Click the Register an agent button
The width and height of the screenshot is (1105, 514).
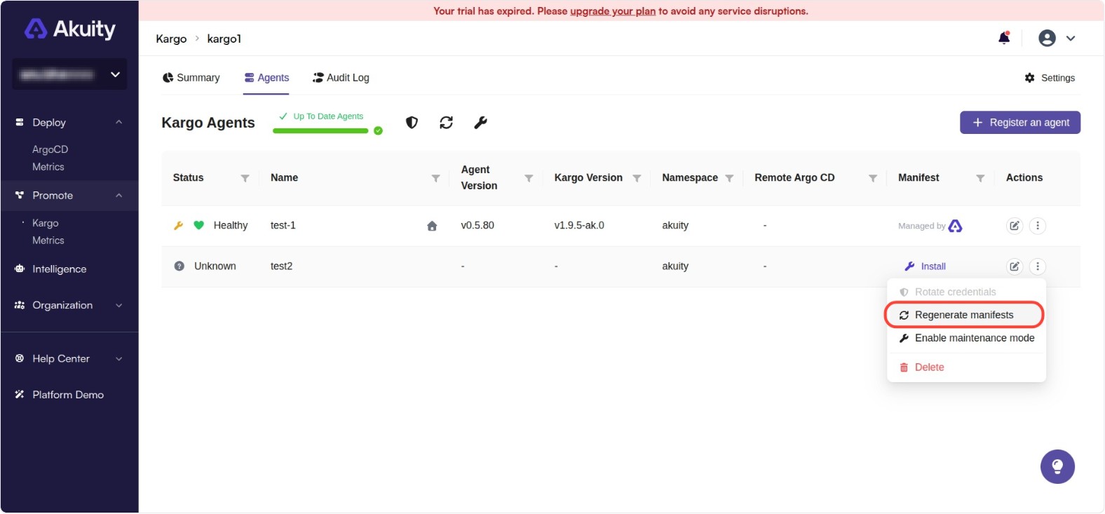tap(1019, 123)
